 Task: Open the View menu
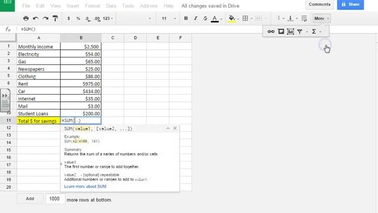(56, 6)
